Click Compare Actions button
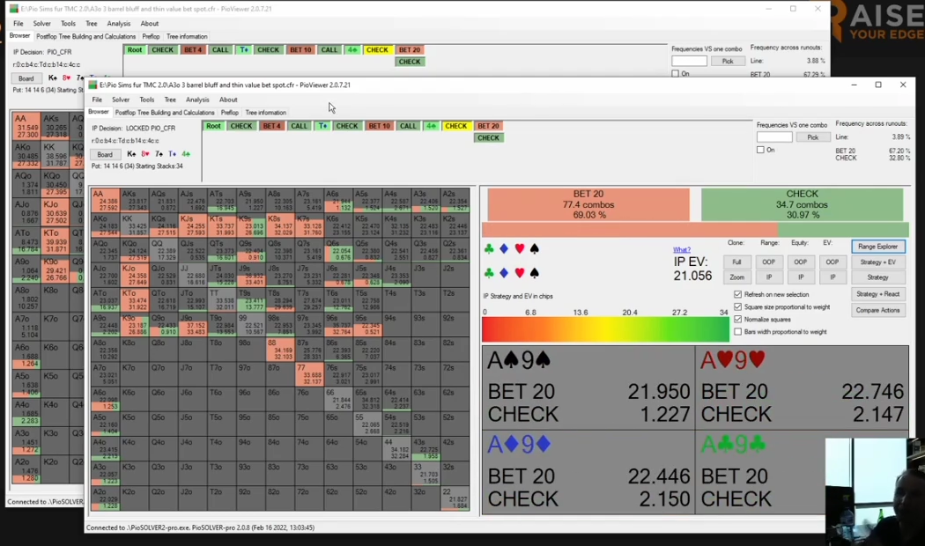925x546 pixels. [877, 310]
